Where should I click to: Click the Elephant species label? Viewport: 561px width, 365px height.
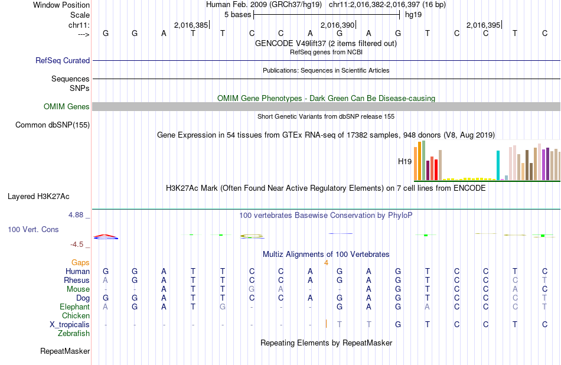point(74,307)
